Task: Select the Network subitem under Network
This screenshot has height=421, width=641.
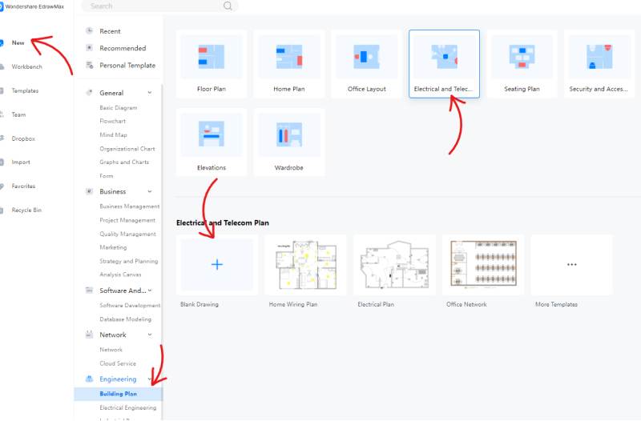Action: [111, 350]
